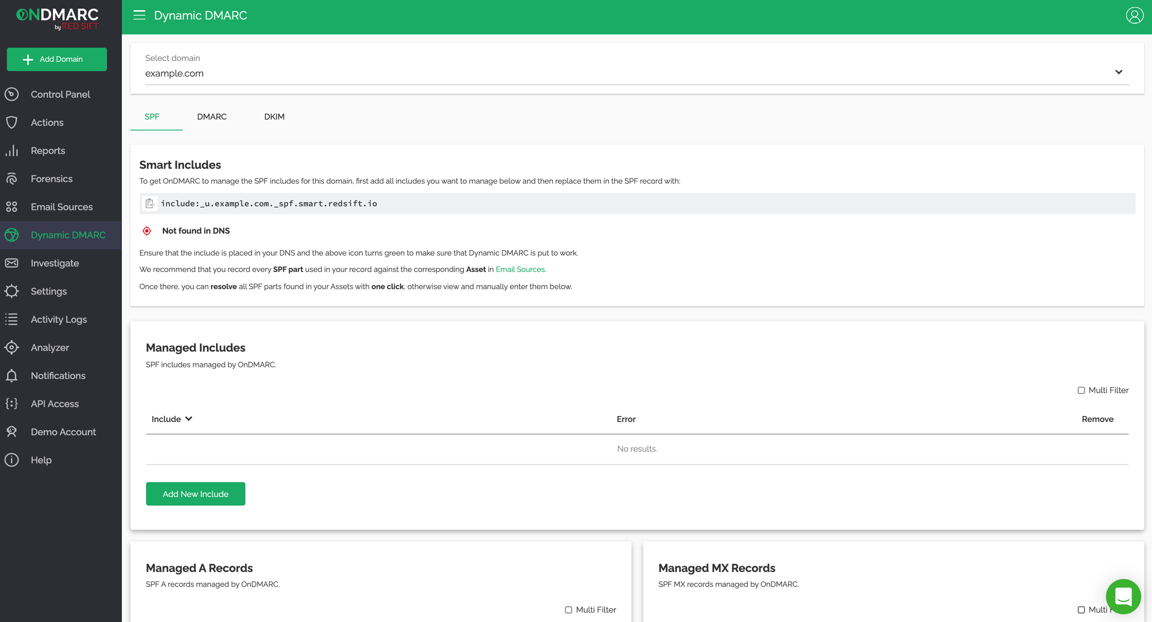Viewport: 1152px width, 622px height.
Task: Switch to the DMARC tab
Action: coord(212,117)
